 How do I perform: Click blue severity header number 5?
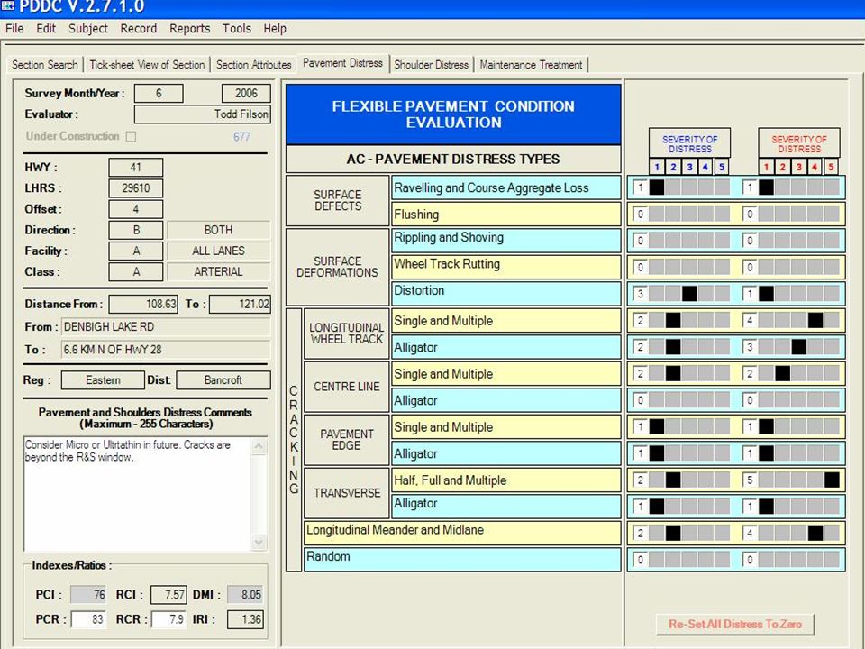pyautogui.click(x=722, y=167)
